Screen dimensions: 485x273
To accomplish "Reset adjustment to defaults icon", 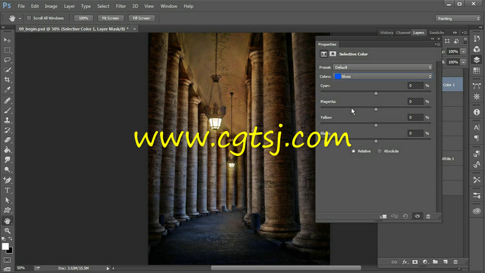I will pos(405,216).
